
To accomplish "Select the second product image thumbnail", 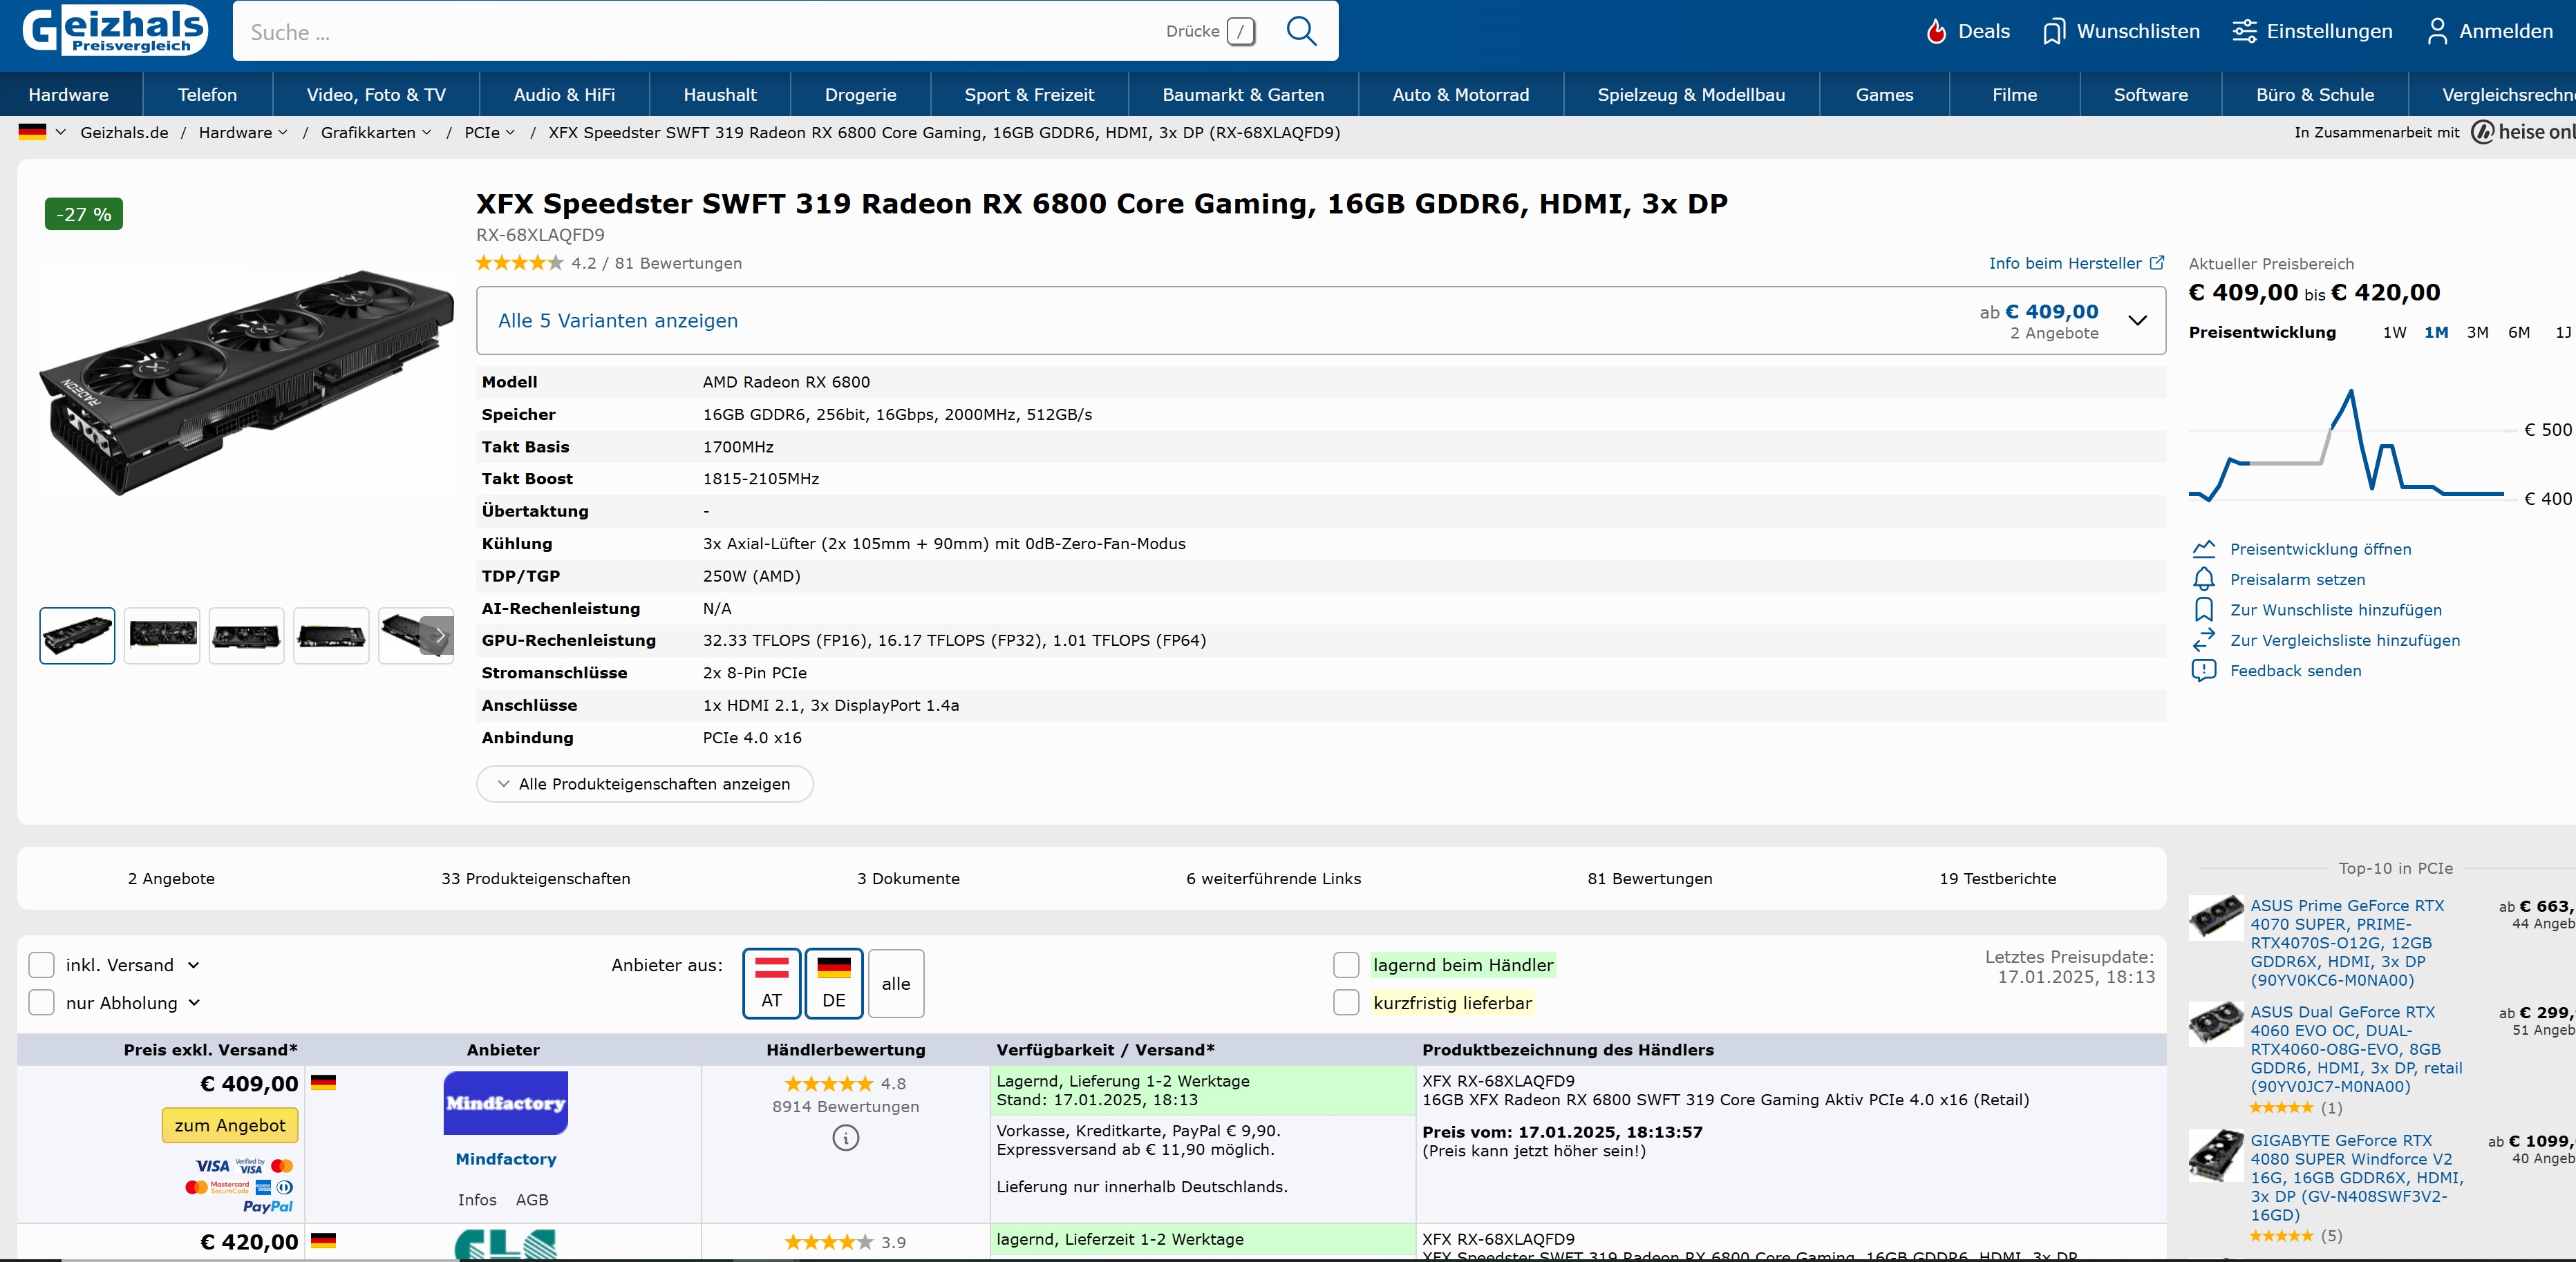I will tap(162, 635).
